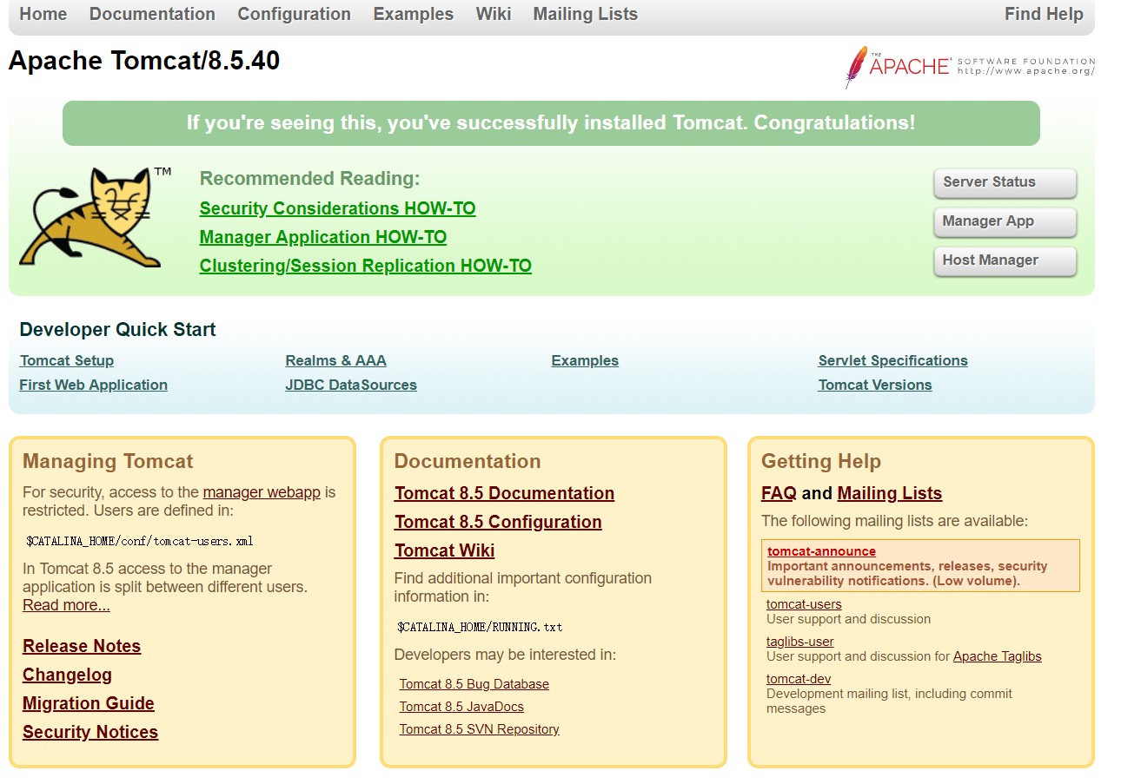The width and height of the screenshot is (1121, 784).
Task: Open the JDBC DataSources link
Action: 350,385
